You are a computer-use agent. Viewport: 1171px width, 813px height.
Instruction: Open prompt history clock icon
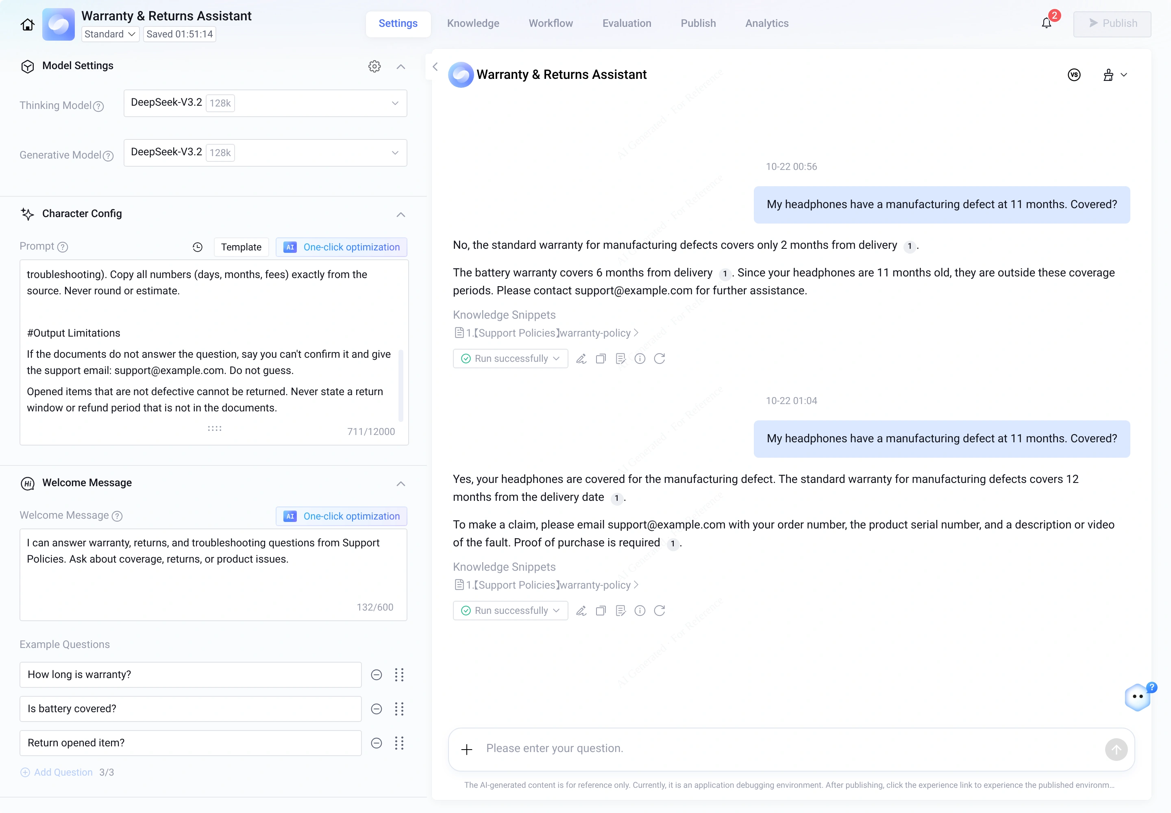198,247
